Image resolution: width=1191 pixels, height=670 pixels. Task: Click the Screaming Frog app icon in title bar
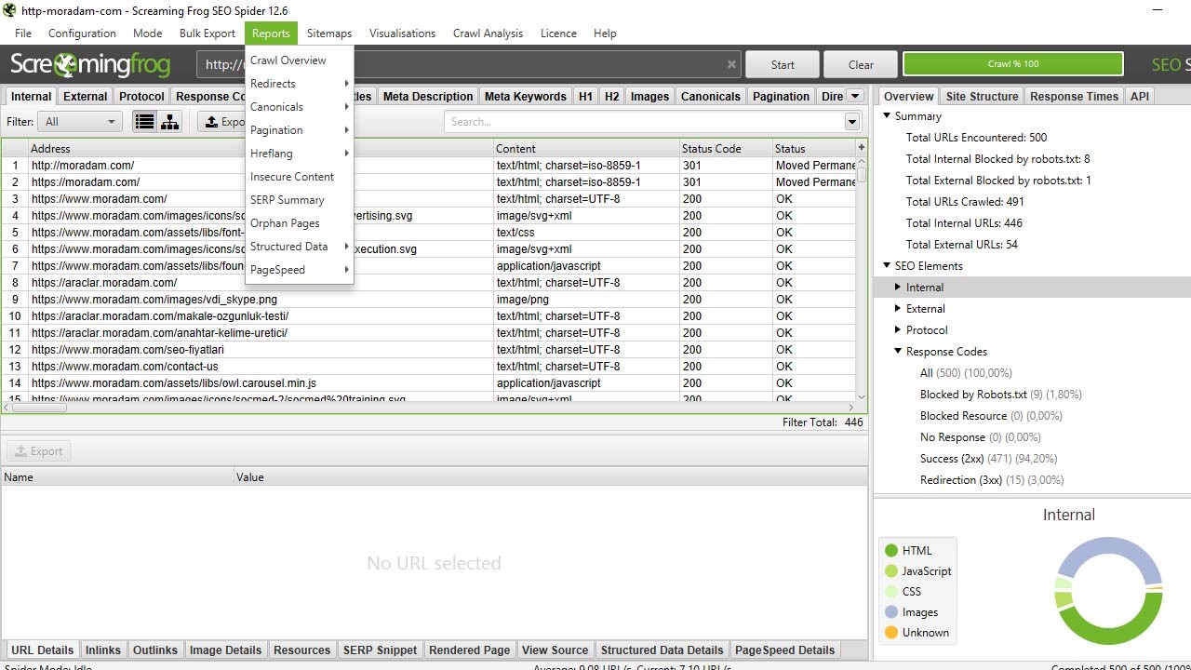click(9, 10)
